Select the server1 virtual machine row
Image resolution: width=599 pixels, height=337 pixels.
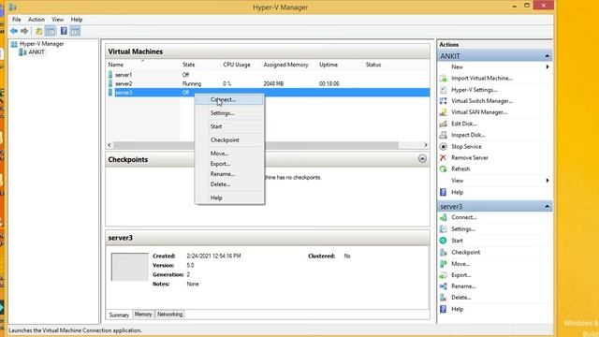(x=269, y=75)
